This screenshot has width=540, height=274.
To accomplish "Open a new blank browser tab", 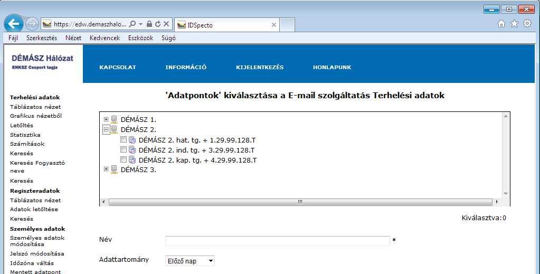I will (287, 25).
